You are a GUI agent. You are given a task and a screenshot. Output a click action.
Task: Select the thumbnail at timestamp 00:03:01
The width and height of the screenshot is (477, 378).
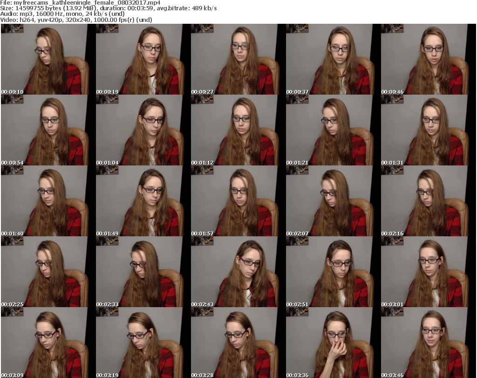click(429, 272)
